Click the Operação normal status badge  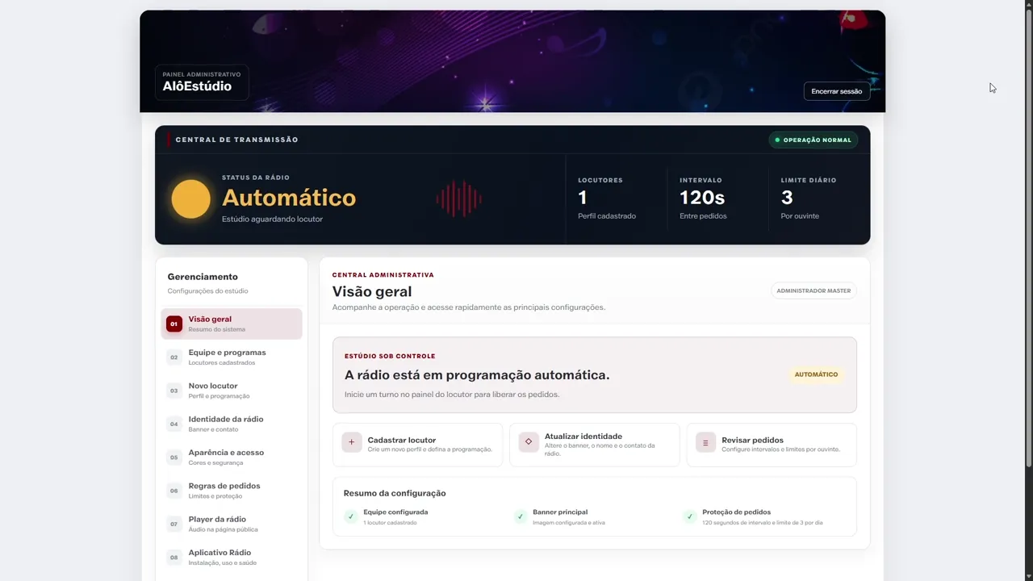click(813, 140)
